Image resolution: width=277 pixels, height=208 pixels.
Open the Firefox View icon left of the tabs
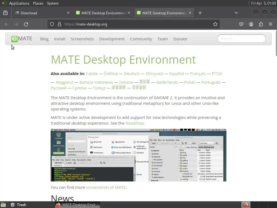(5, 13)
